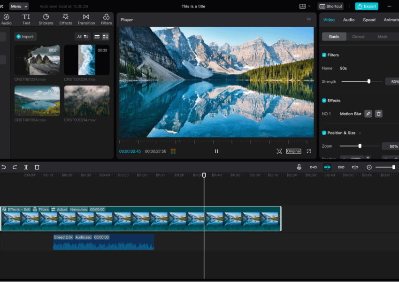
Task: Open the layout selector dropdown
Action: [305, 7]
